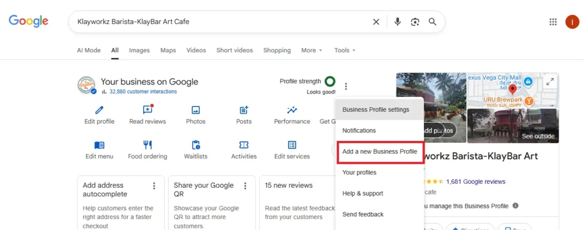The height and width of the screenshot is (230, 586).
Task: Click the Posts icon
Action: (244, 110)
